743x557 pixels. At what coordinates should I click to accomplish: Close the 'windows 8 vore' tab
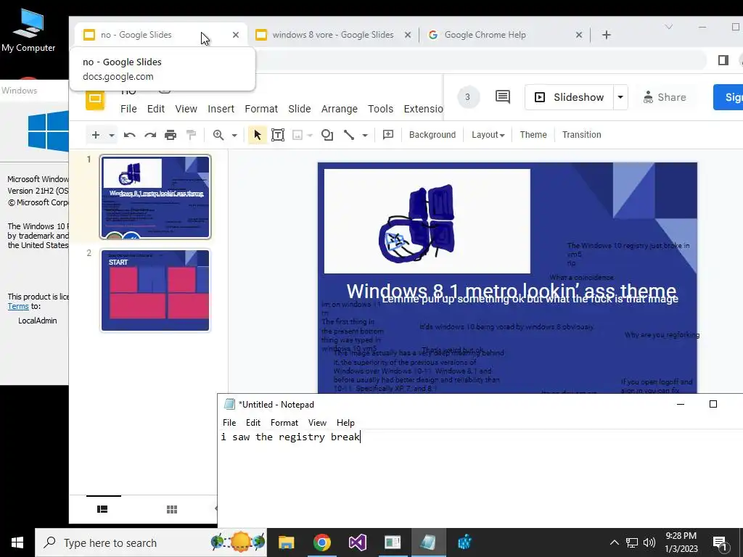coord(408,35)
